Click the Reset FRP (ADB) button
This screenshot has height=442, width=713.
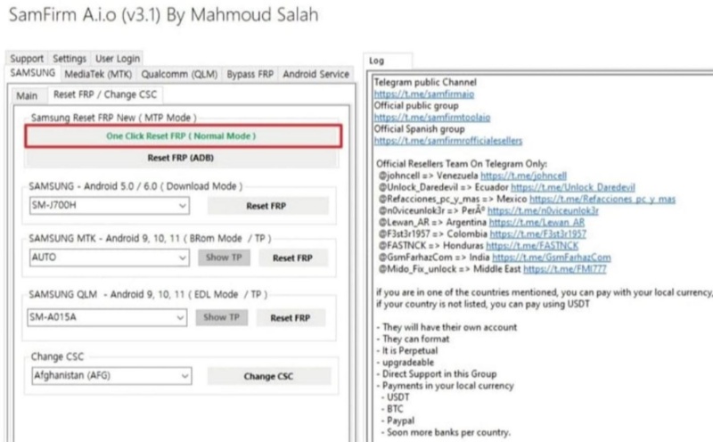point(181,158)
